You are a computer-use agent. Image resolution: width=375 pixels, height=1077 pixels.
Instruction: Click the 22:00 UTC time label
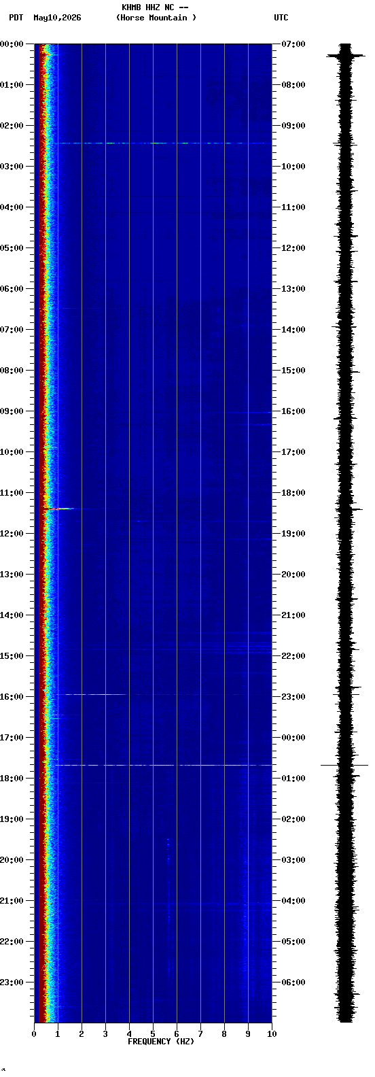[x=293, y=656]
